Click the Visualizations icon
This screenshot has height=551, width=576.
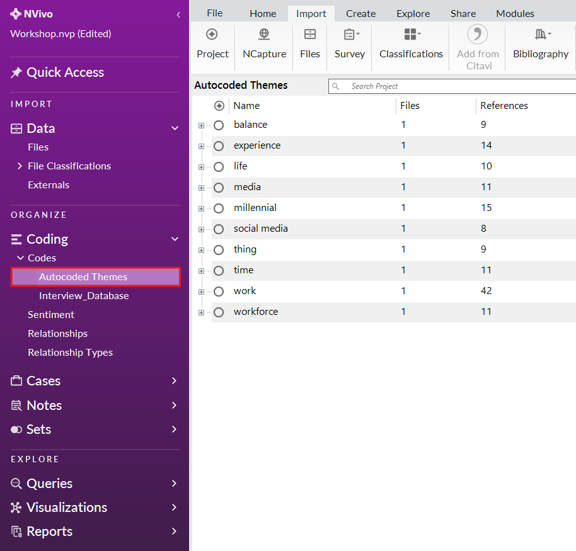[16, 508]
